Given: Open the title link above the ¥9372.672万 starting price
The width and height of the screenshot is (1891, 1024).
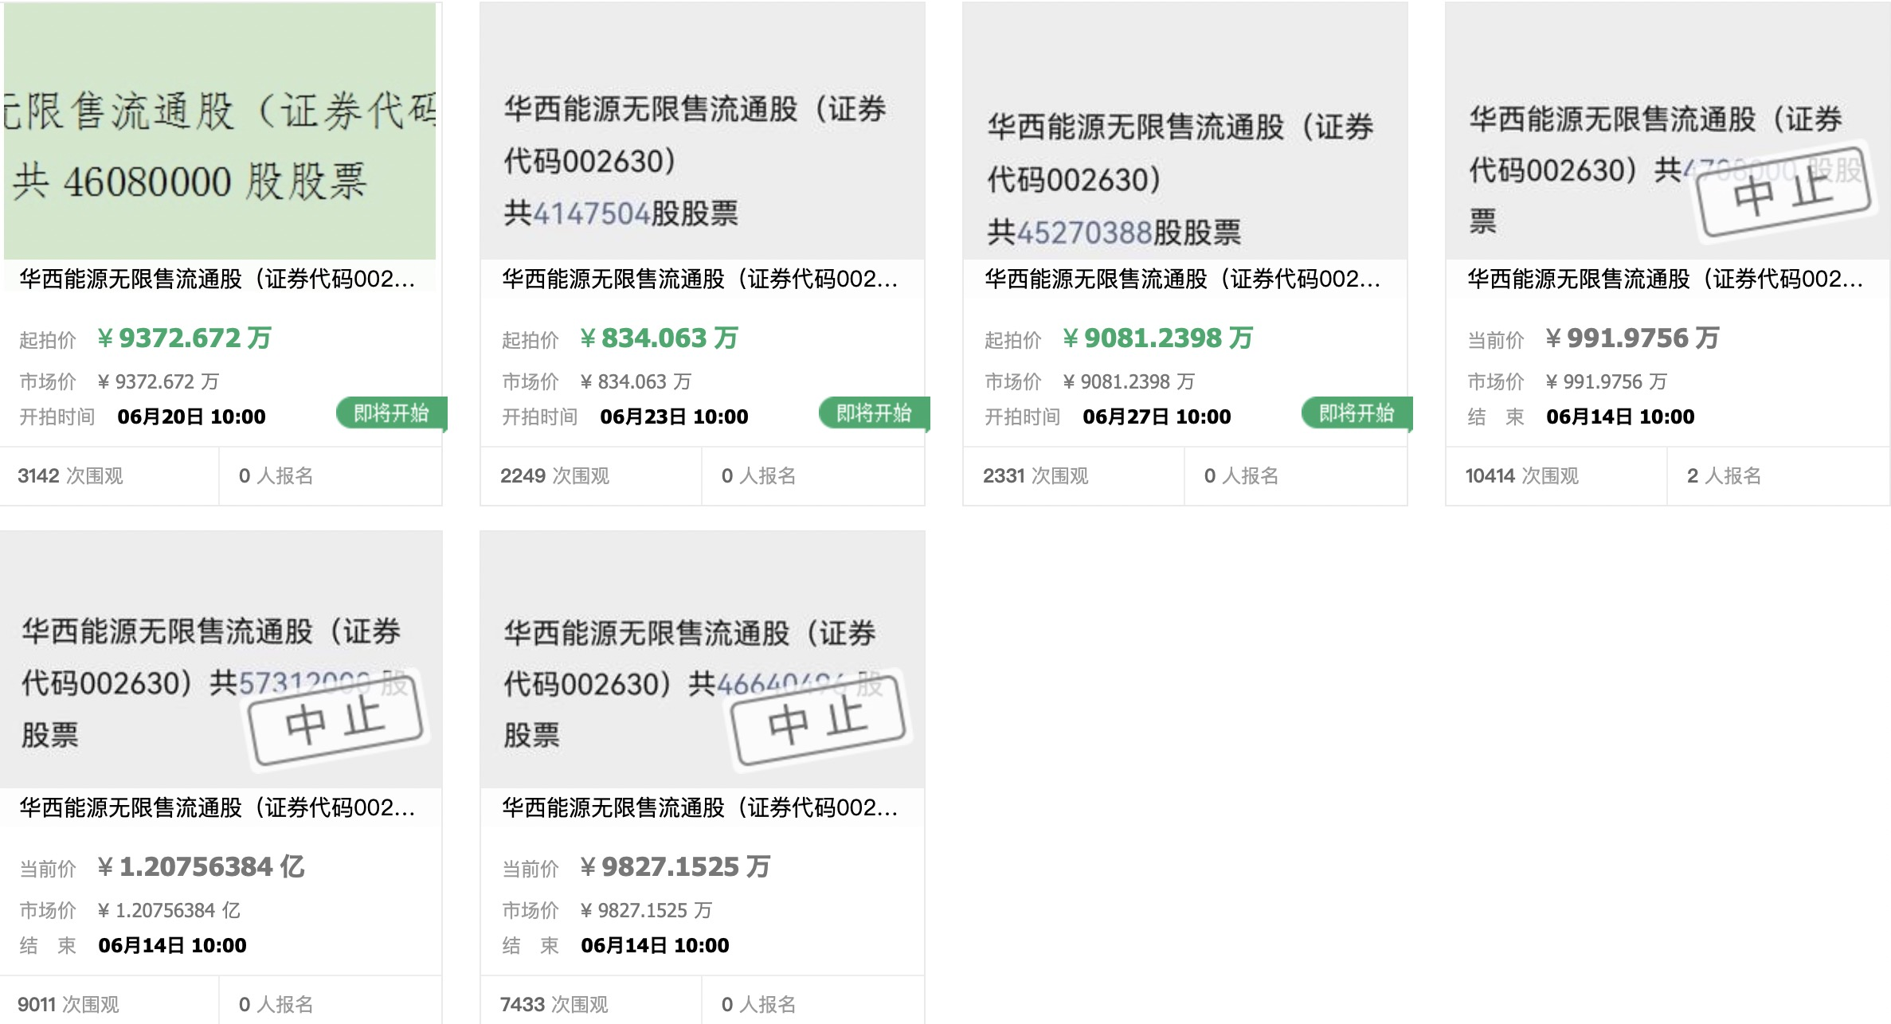Looking at the screenshot, I should pos(217,279).
